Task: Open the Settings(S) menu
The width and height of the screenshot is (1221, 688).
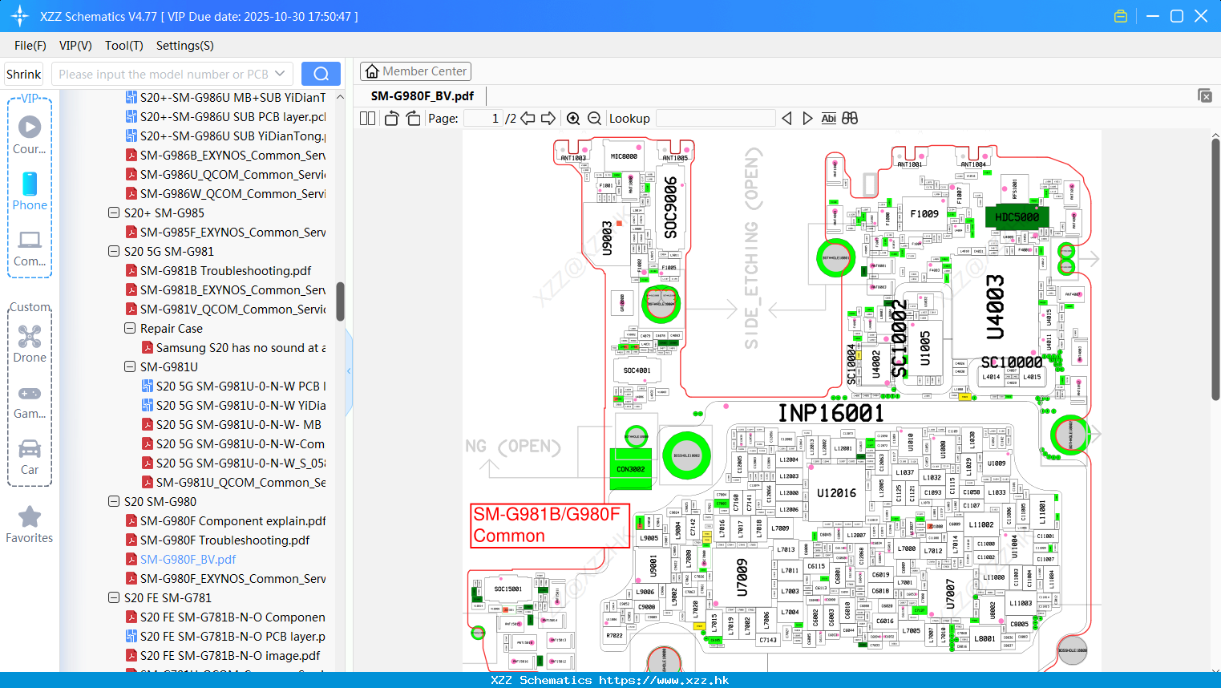Action: 185,46
